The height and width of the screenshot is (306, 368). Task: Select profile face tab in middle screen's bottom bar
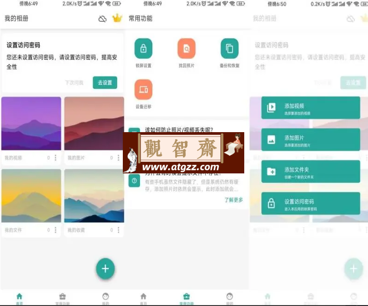tap(229, 299)
